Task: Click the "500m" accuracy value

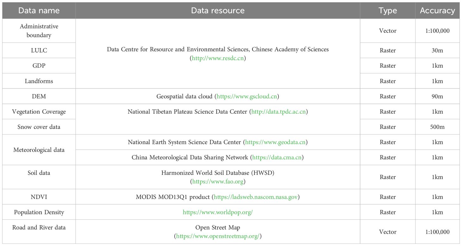Action: pyautogui.click(x=437, y=127)
